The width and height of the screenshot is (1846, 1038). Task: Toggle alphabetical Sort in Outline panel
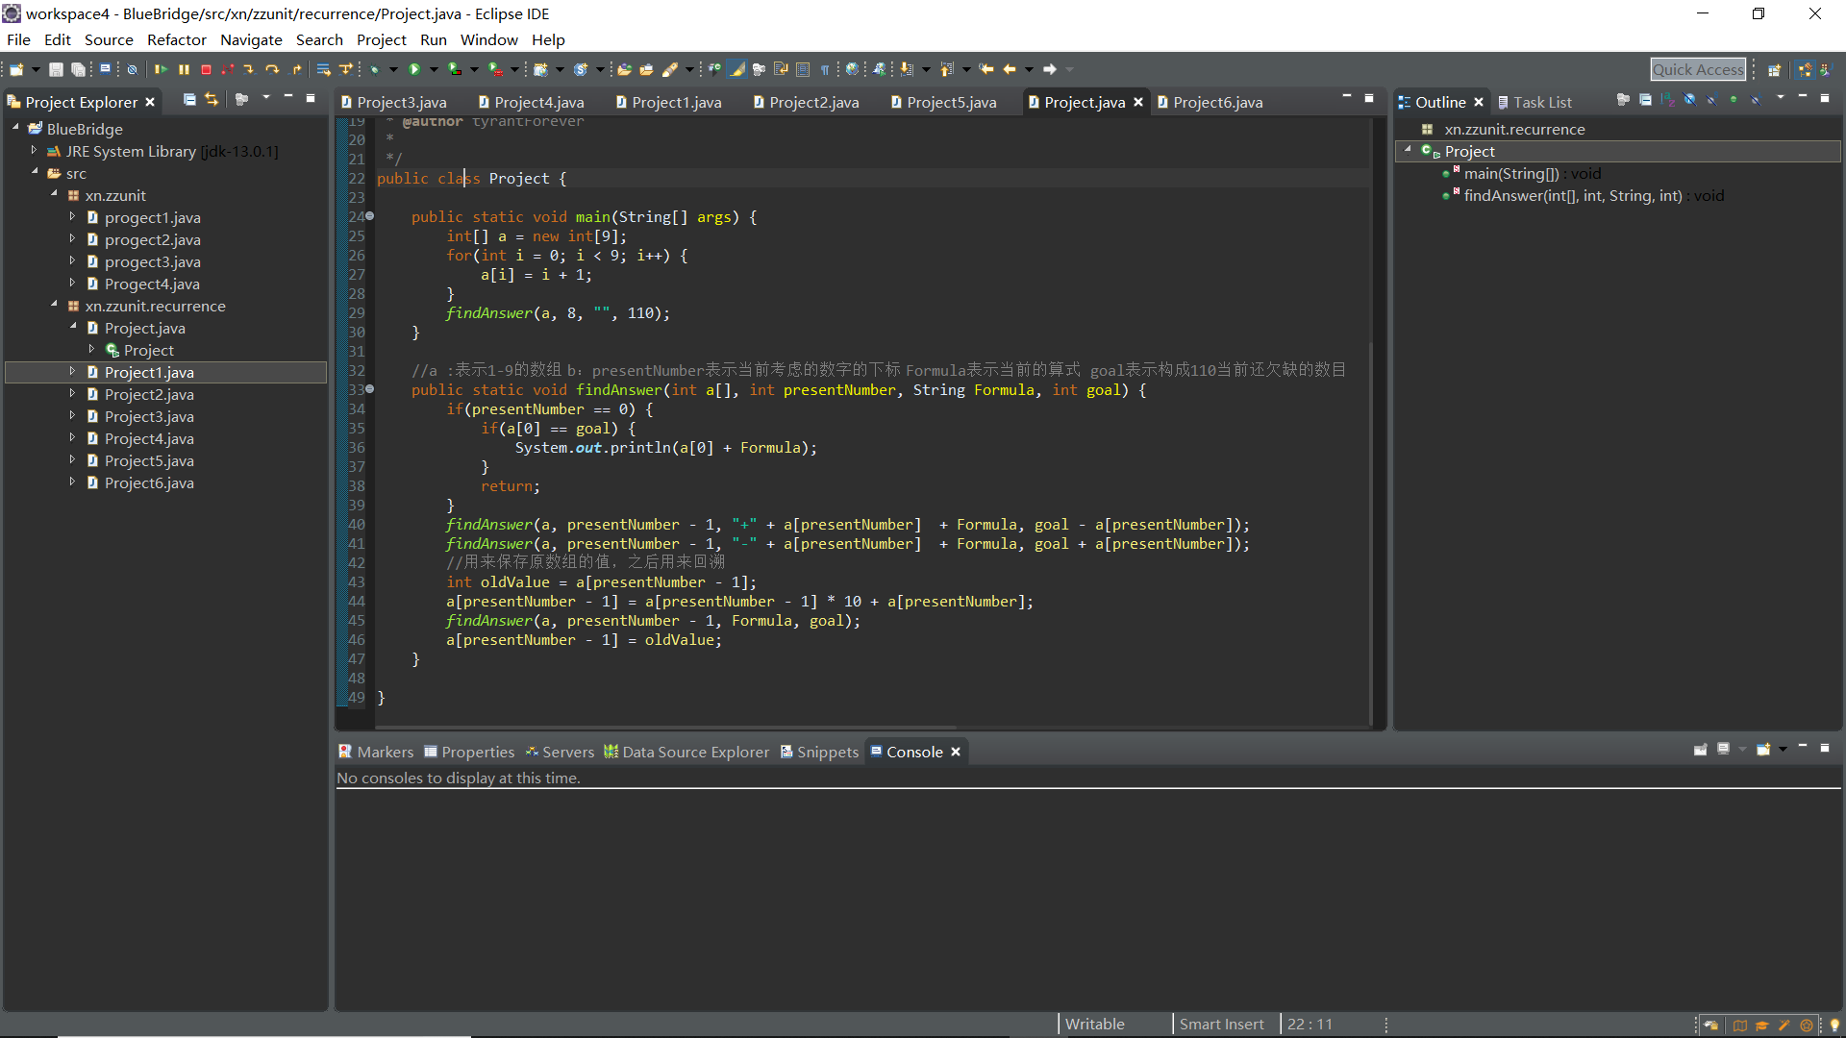coord(1667,100)
